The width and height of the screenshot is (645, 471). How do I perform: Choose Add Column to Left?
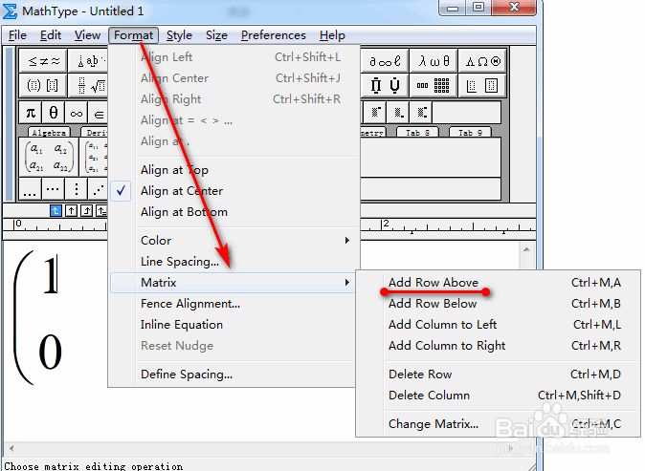coord(499,325)
